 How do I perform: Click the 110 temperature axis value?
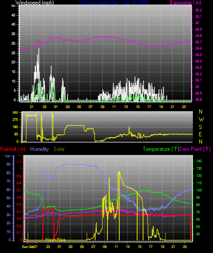coord(199,183)
